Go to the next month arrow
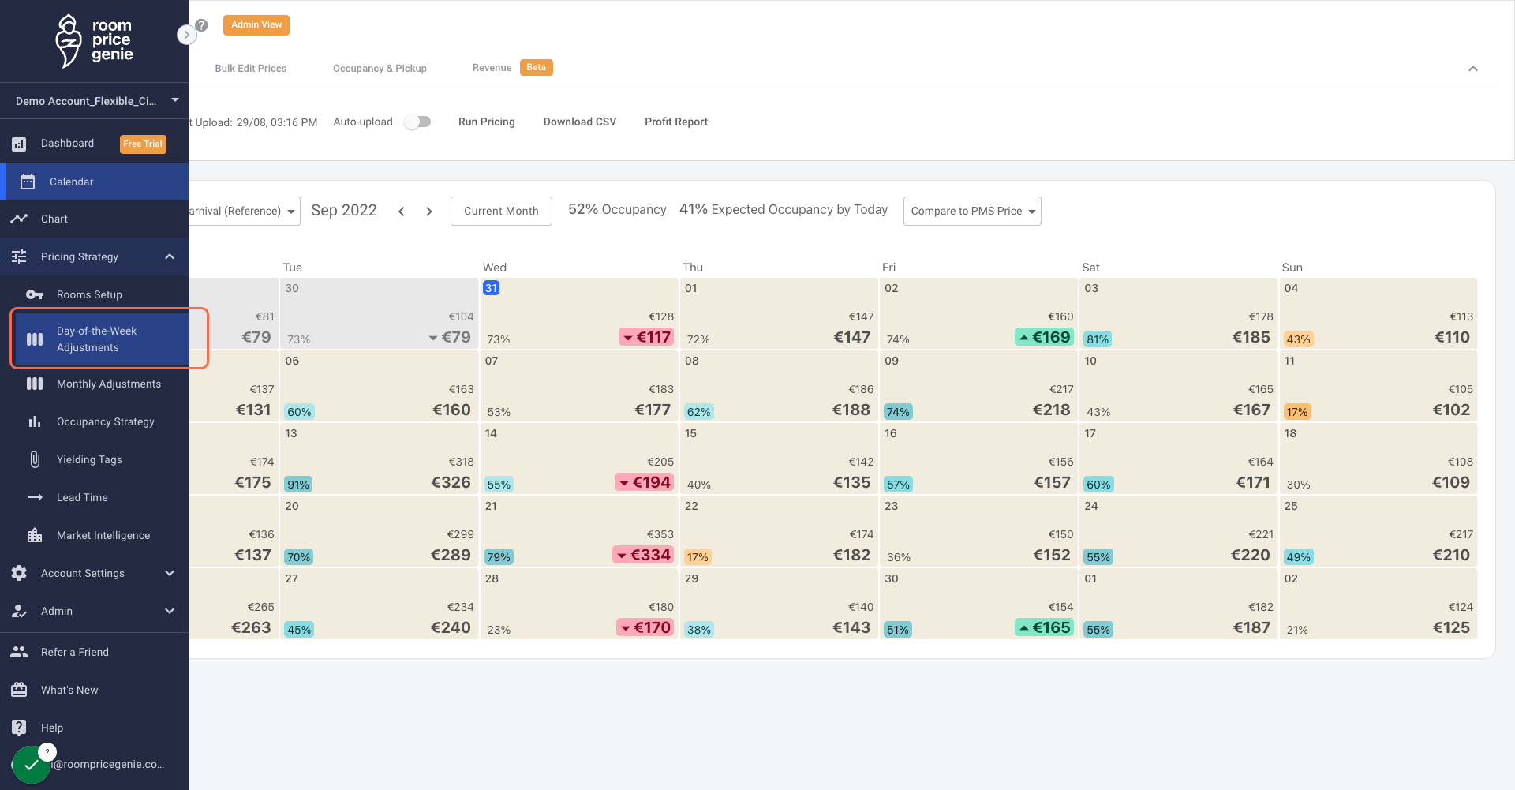 click(429, 212)
